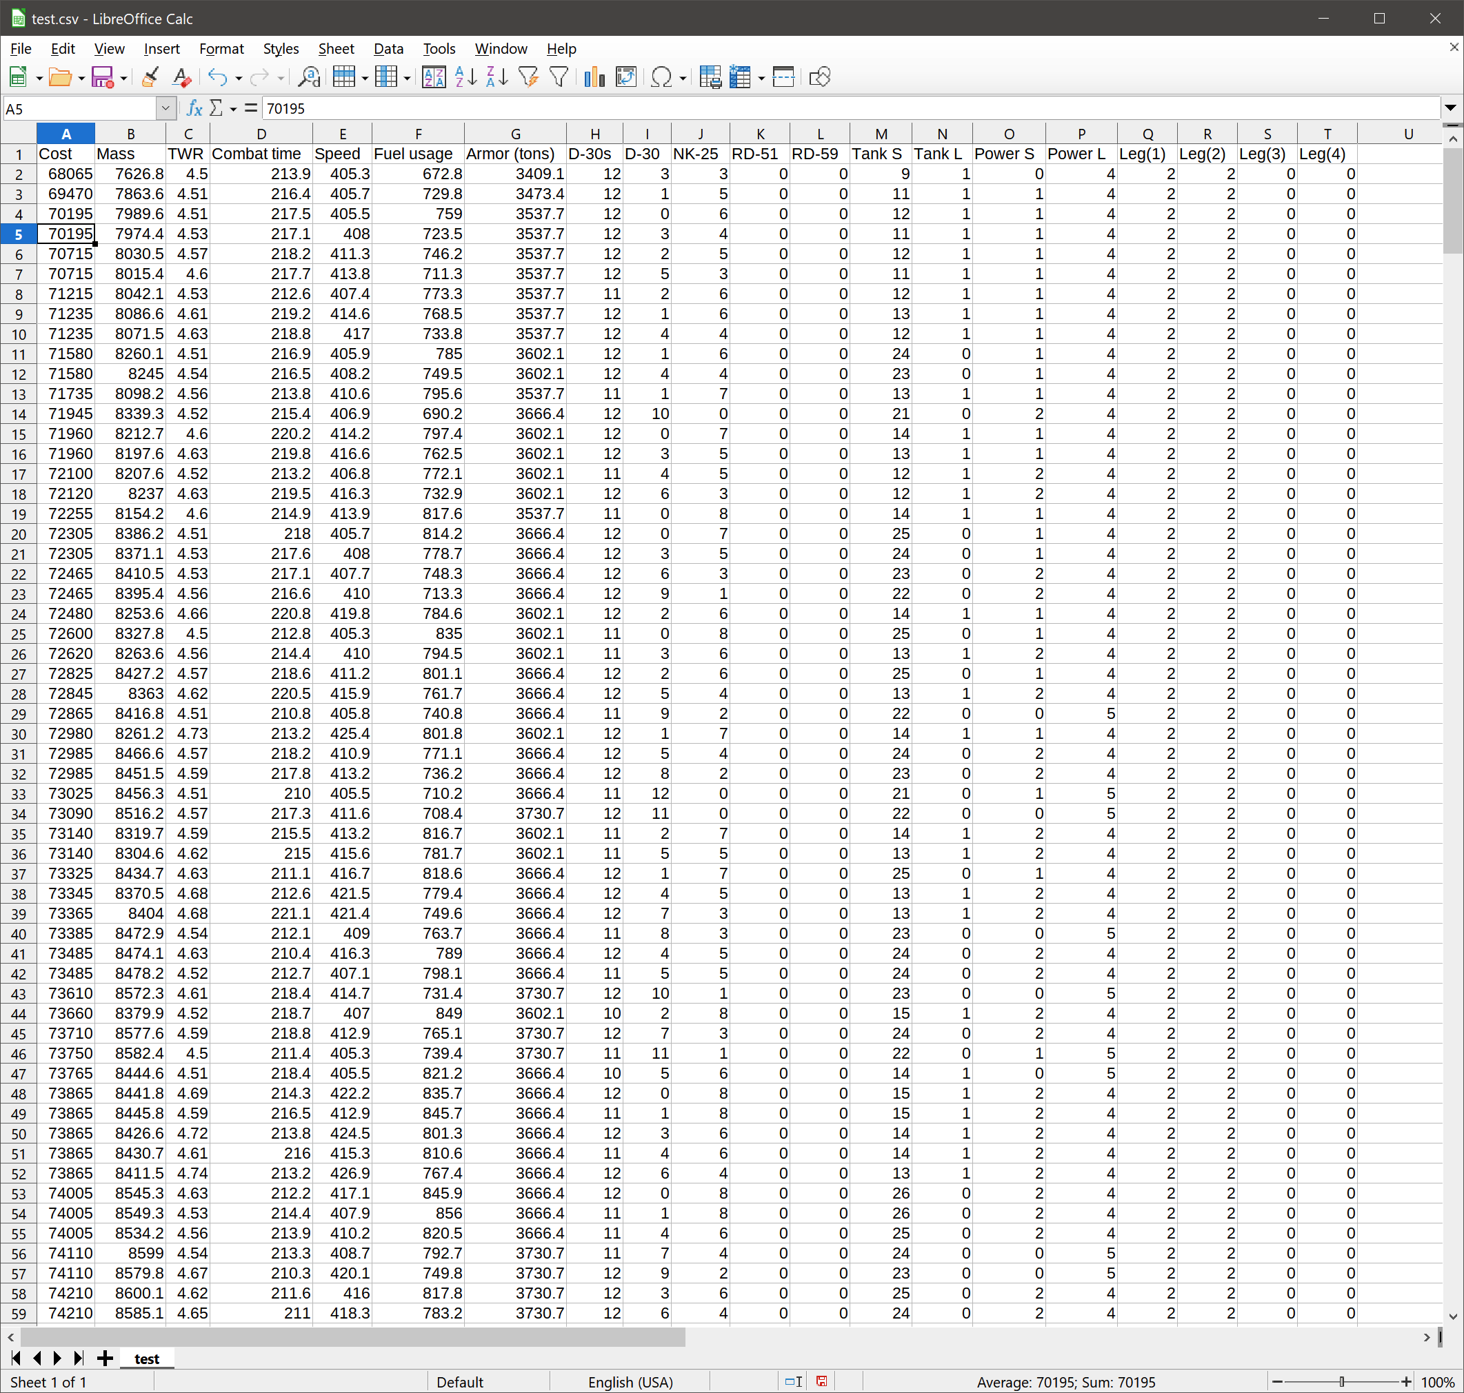Click the 'Default' page style in status bar

coord(460,1382)
